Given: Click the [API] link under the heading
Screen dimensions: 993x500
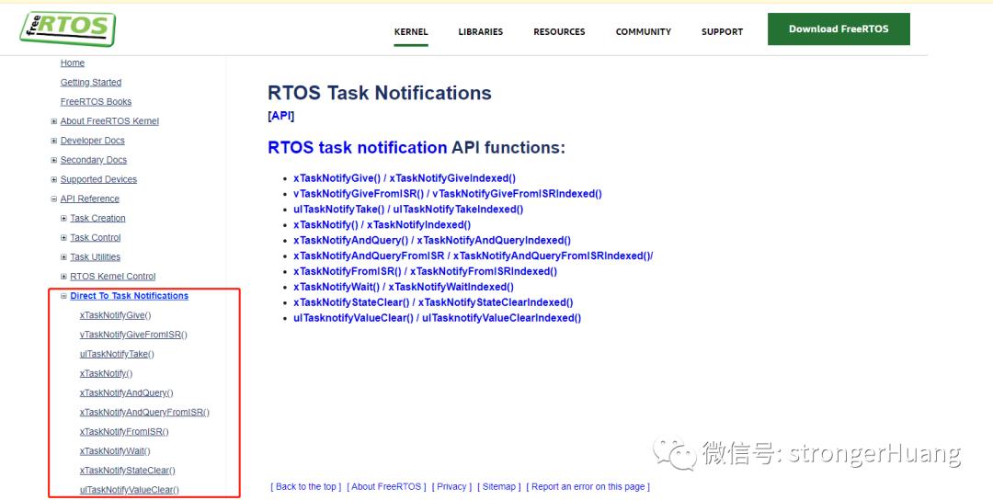Looking at the screenshot, I should pyautogui.click(x=280, y=116).
